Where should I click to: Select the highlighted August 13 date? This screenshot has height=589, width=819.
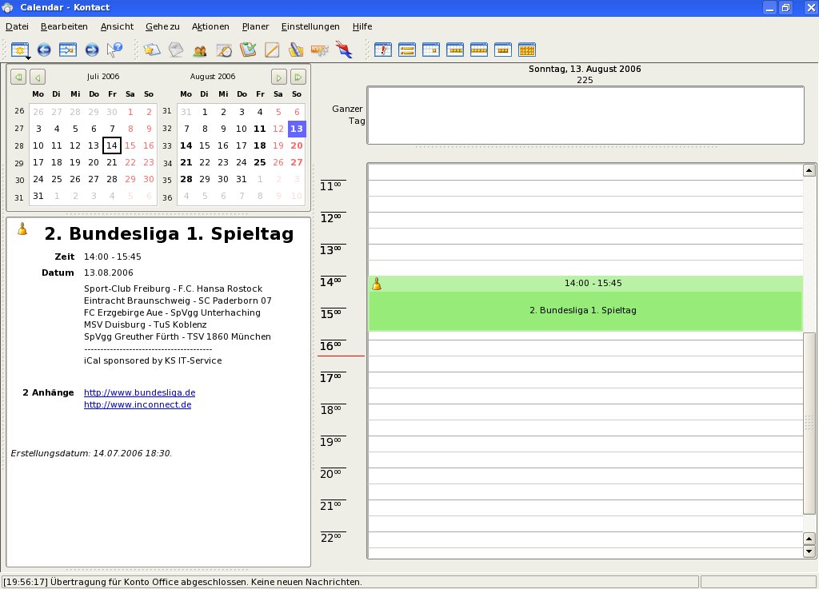click(x=297, y=129)
